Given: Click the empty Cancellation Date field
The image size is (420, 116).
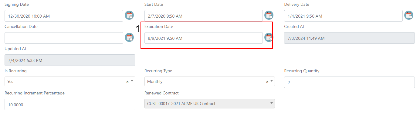Looking at the screenshot, I should [x=64, y=38].
